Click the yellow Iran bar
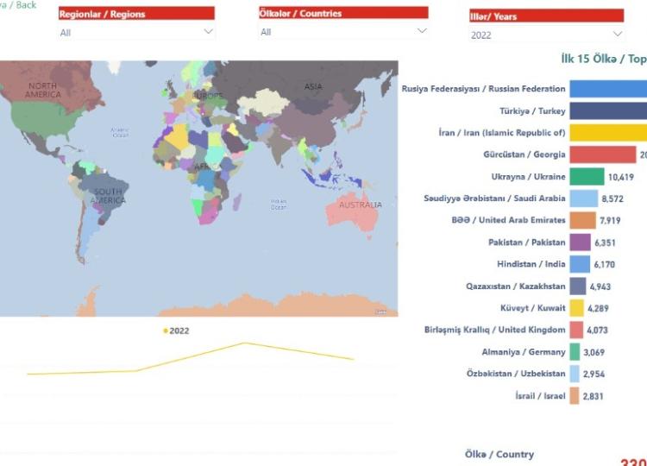Viewport: 647px width, 466px height. point(607,133)
